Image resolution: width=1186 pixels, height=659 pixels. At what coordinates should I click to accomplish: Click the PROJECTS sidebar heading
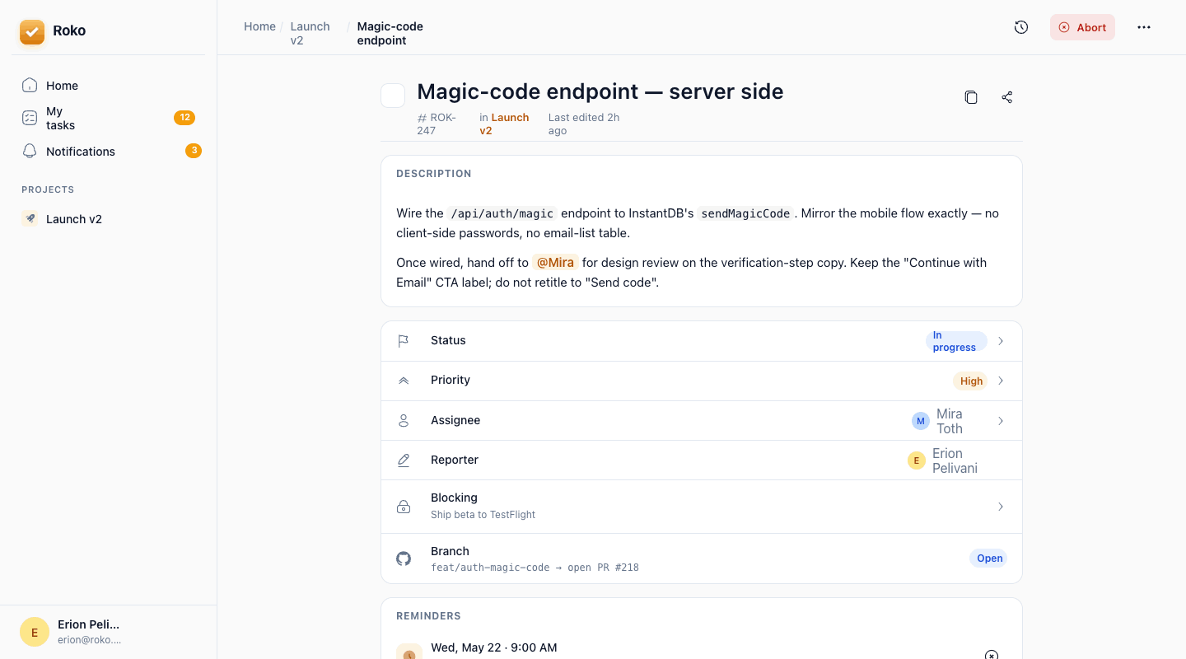click(48, 189)
